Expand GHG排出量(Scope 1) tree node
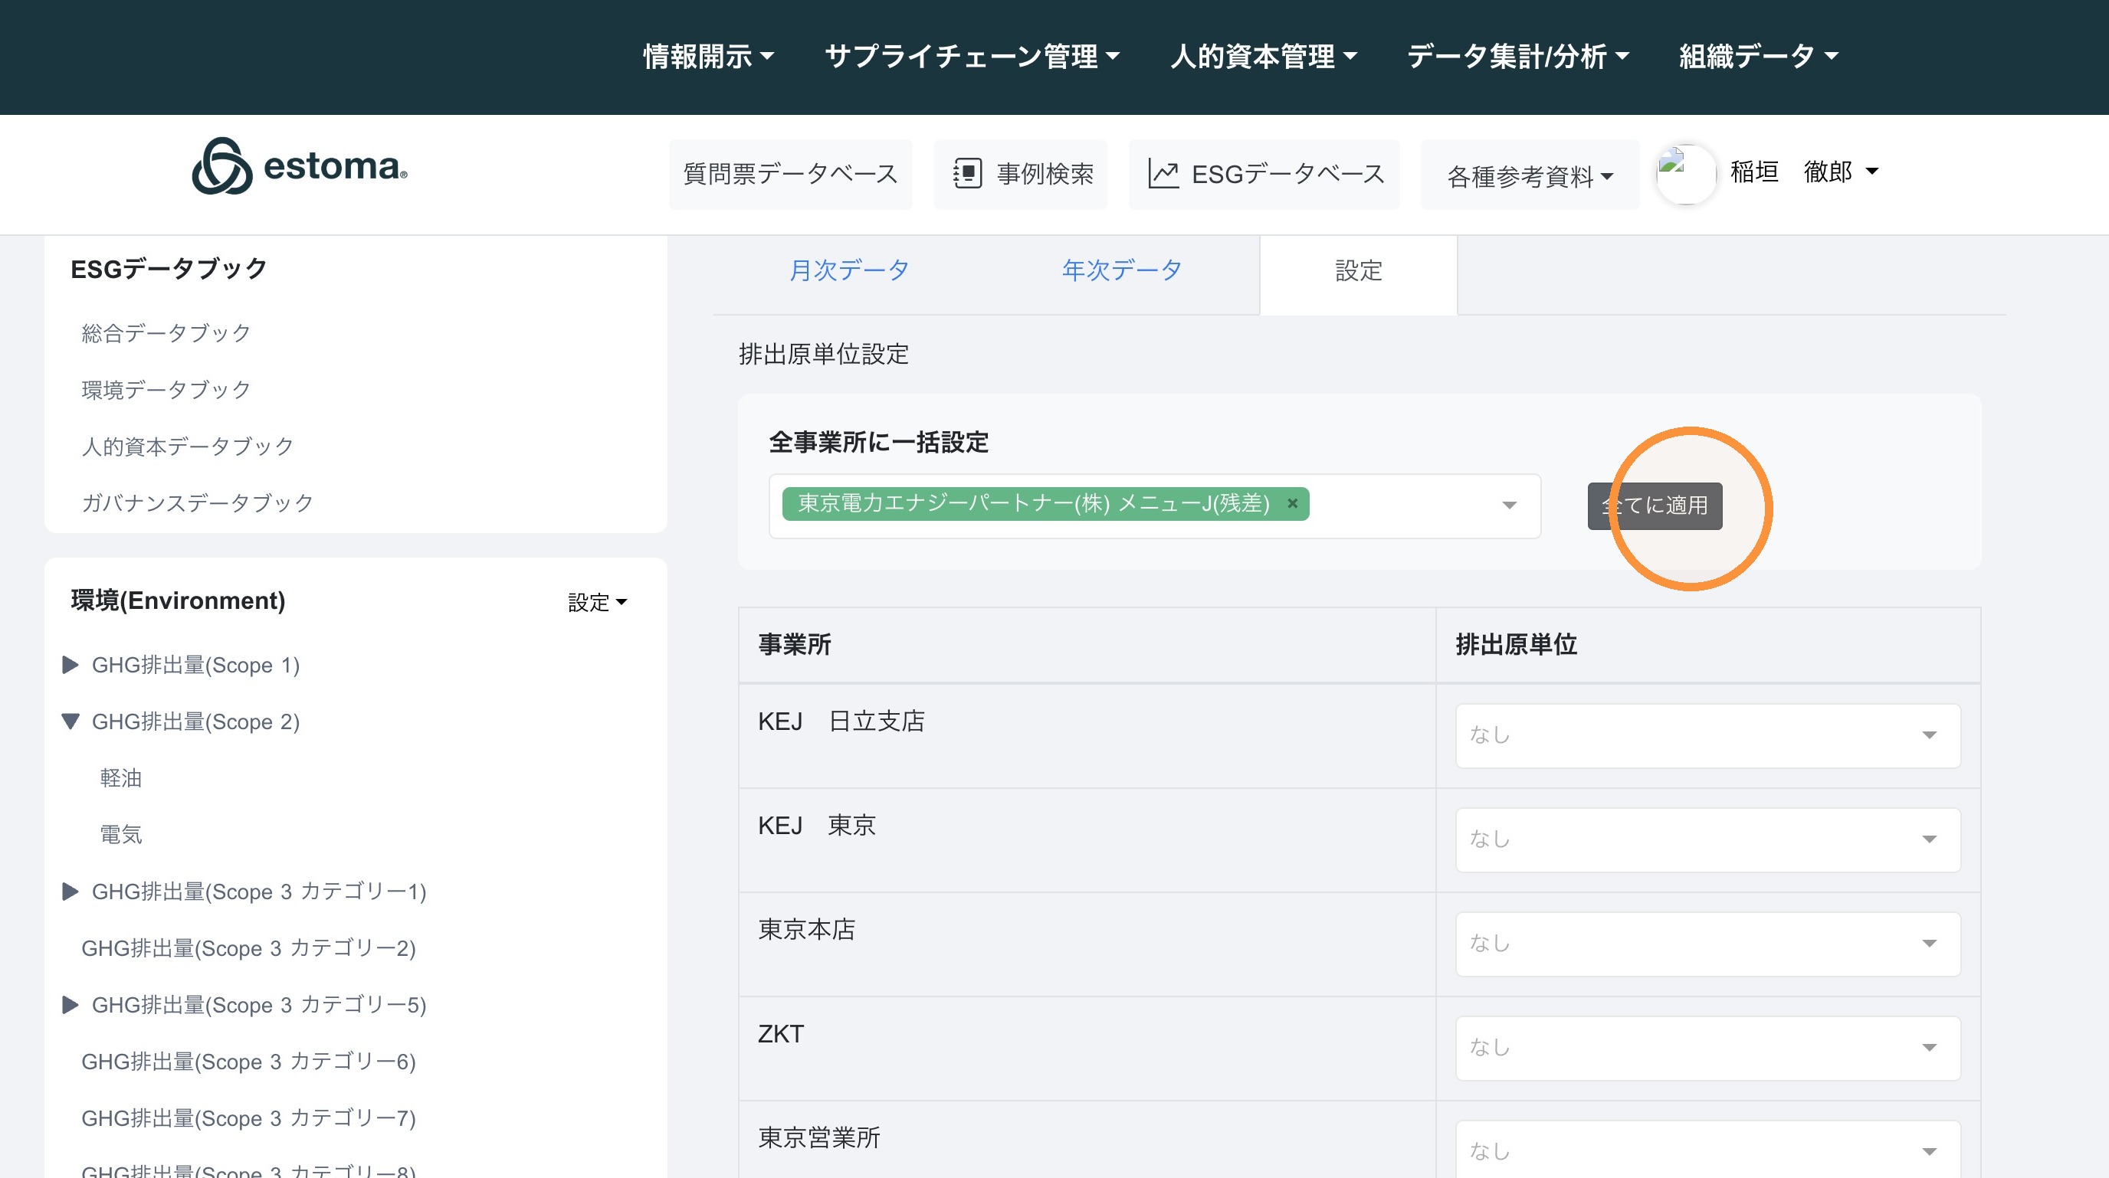The image size is (2109, 1178). tap(71, 664)
